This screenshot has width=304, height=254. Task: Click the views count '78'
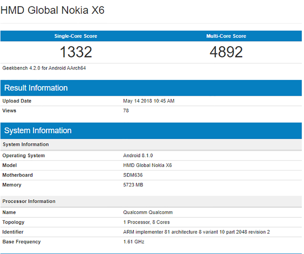126,110
